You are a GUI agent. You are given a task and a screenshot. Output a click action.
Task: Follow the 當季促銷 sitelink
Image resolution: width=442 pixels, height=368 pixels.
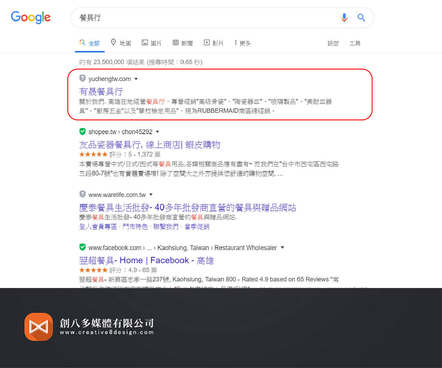tap(197, 227)
